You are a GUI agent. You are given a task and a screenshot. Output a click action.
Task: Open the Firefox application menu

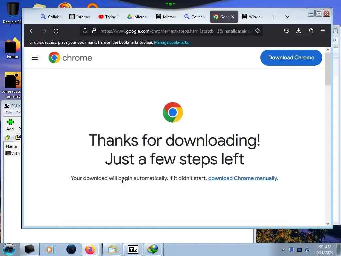323,31
